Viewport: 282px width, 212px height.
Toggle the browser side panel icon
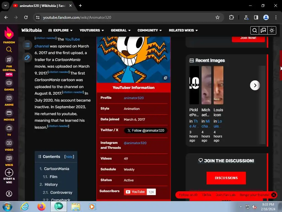click(x=256, y=17)
